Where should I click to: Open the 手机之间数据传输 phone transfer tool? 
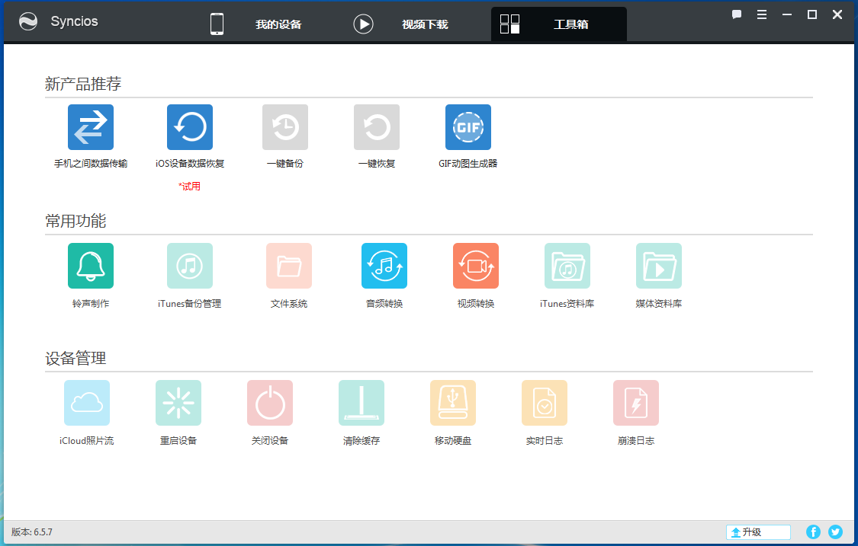(91, 127)
